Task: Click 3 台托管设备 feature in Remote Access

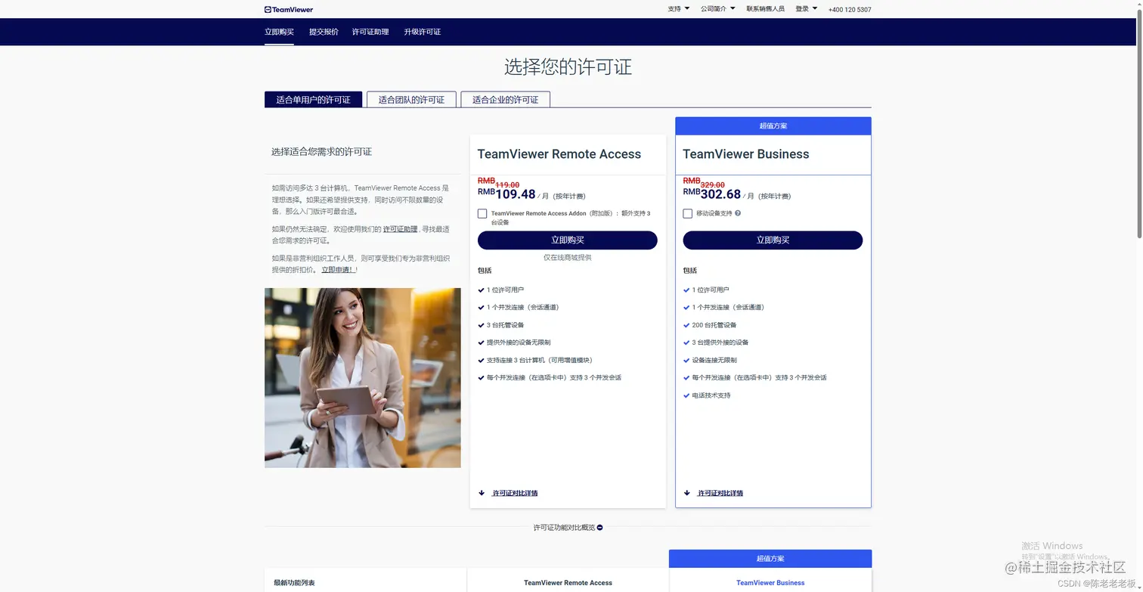Action: click(505, 325)
